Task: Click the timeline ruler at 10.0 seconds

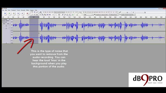Action: click(64, 17)
